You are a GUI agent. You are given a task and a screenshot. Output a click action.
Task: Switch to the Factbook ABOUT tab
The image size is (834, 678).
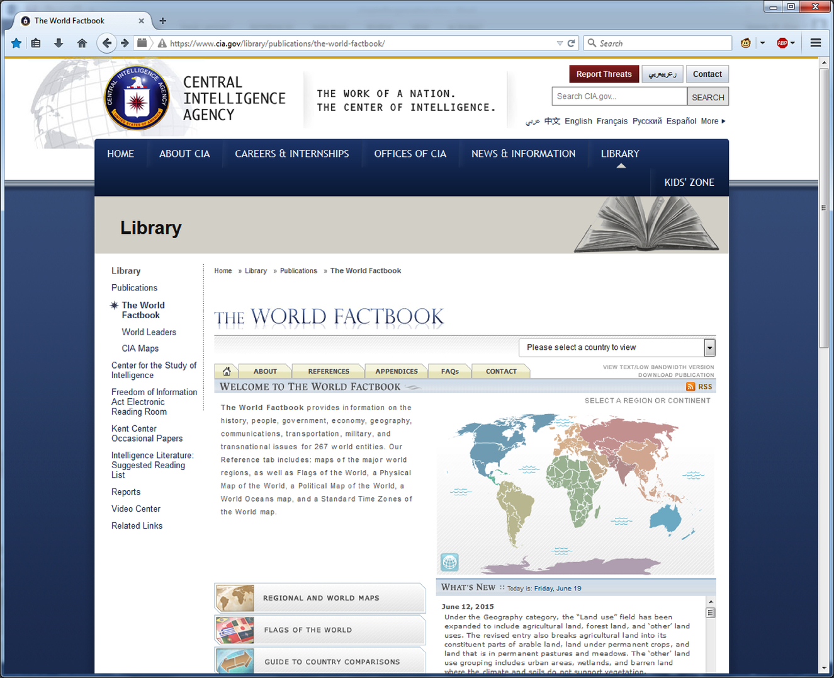click(265, 371)
